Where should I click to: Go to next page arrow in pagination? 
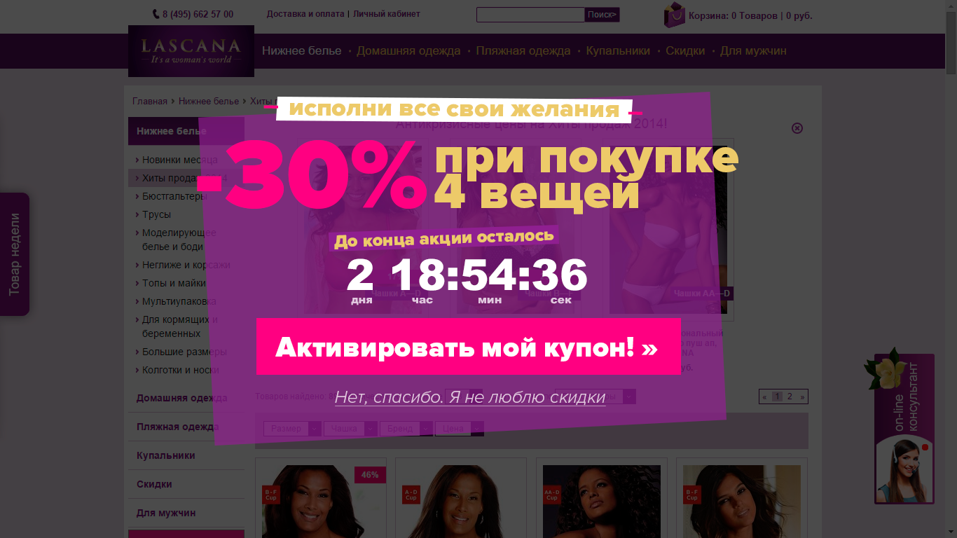click(x=802, y=396)
